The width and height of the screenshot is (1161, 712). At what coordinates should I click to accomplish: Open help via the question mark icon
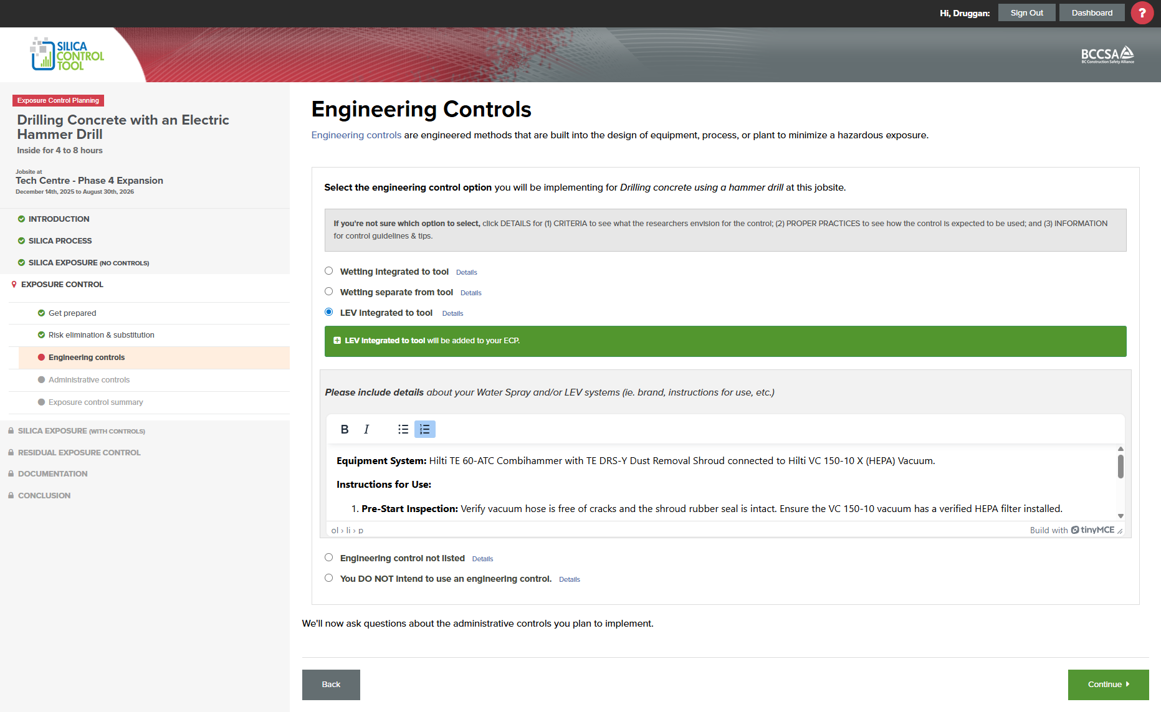[1142, 12]
